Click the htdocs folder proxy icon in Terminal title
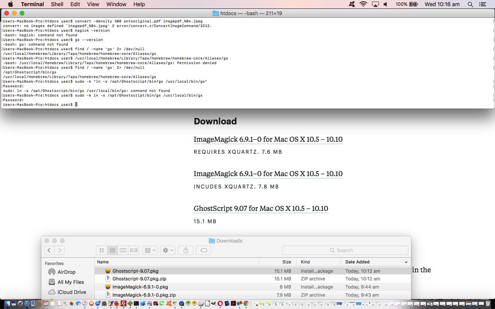Screen dimensions: 495x309 (x=216, y=13)
